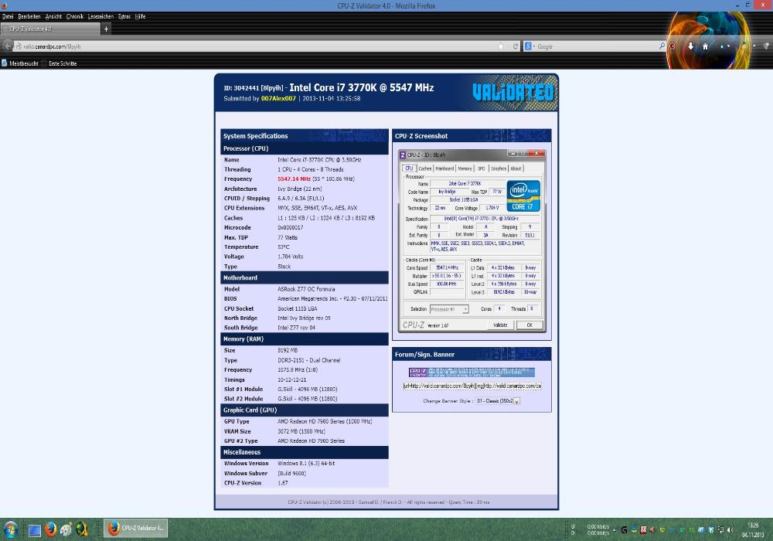Reload the page using the refresh icon
Viewport: 773px width, 541px height.
[x=515, y=46]
